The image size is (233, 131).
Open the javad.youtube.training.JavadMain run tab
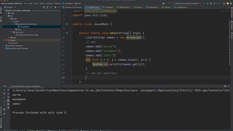[26, 86]
